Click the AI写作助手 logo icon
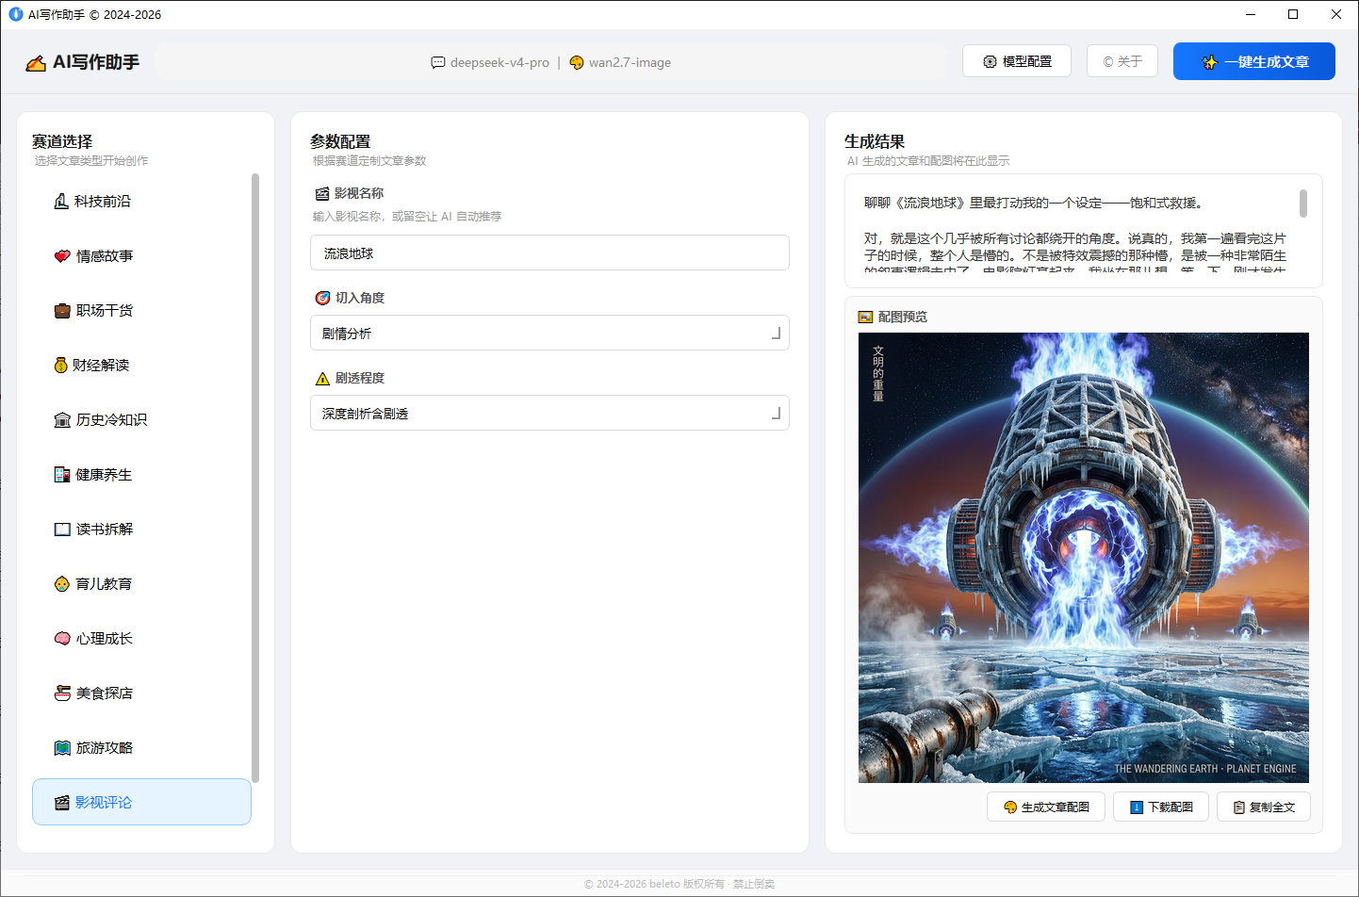1359x897 pixels. pos(36,63)
